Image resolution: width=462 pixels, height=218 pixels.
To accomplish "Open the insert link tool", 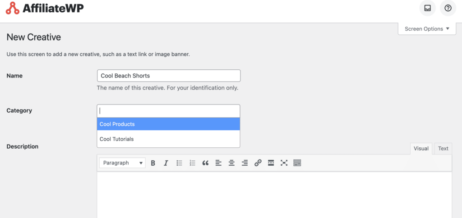I will pos(258,163).
